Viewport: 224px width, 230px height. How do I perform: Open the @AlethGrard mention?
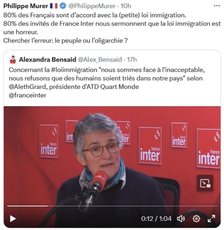(x=27, y=87)
